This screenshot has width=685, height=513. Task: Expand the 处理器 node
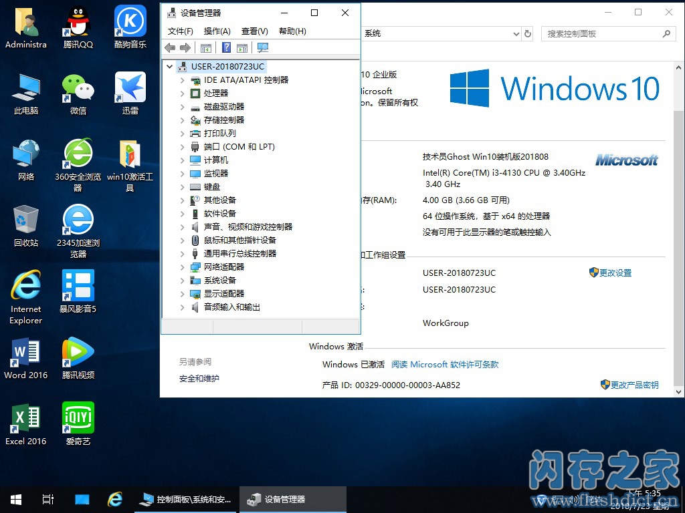click(x=182, y=94)
